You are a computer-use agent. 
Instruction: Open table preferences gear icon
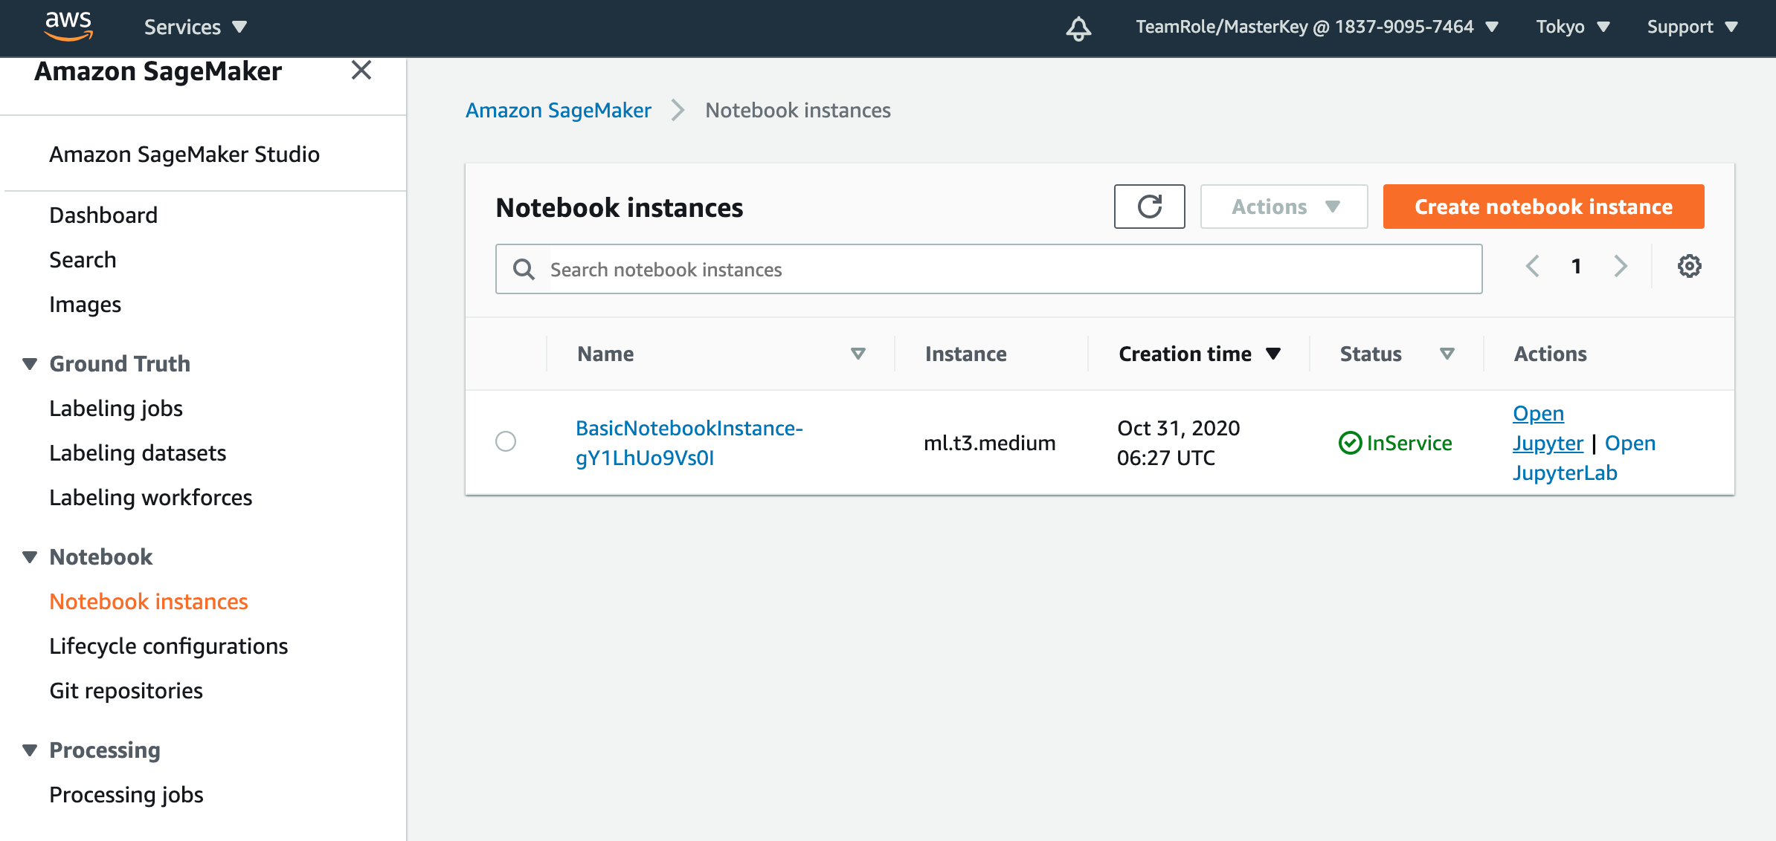point(1689,266)
